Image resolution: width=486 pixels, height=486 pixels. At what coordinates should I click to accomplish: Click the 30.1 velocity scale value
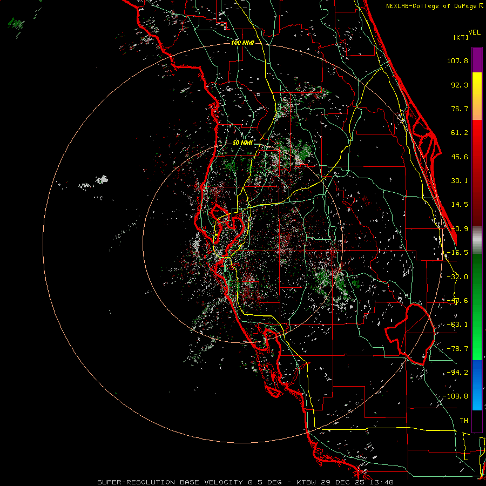point(460,181)
